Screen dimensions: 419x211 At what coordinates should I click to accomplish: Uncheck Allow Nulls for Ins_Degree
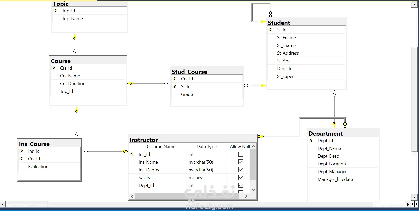(x=241, y=170)
